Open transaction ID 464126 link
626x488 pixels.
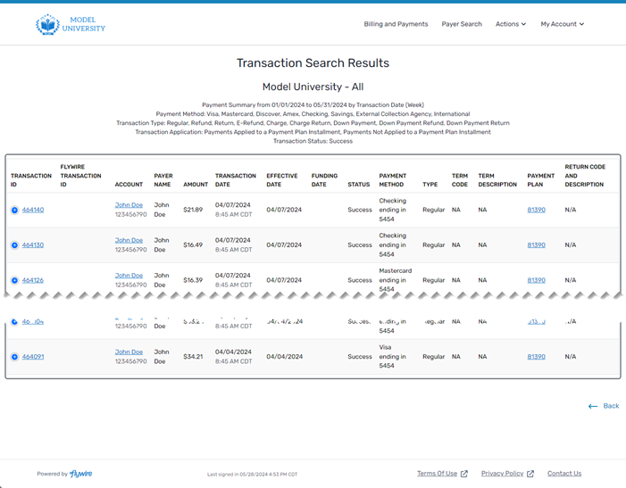33,280
